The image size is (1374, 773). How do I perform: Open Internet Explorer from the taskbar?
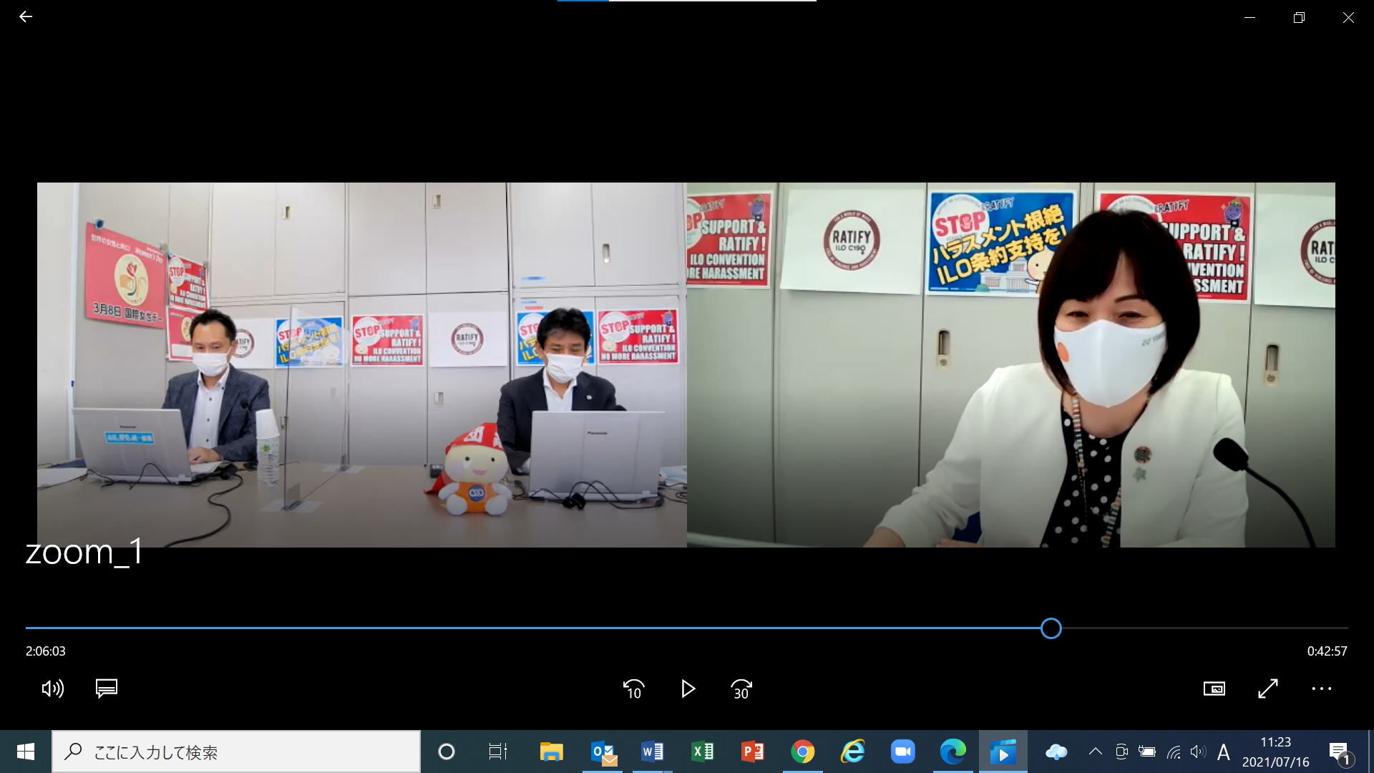(x=853, y=752)
